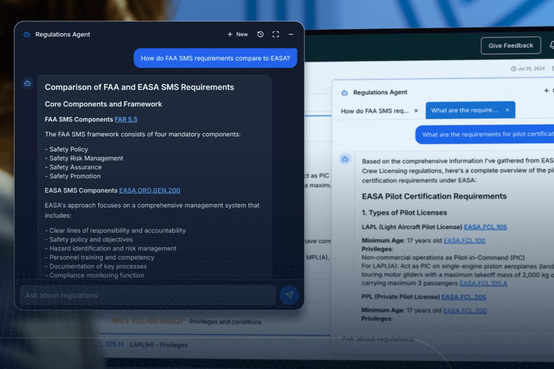Open chat history in Regulations Agent
554x369 pixels.
260,34
